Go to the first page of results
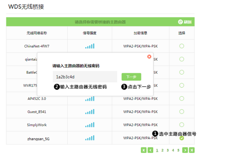The width and height of the screenshot is (232, 158). pyautogui.click(x=144, y=150)
